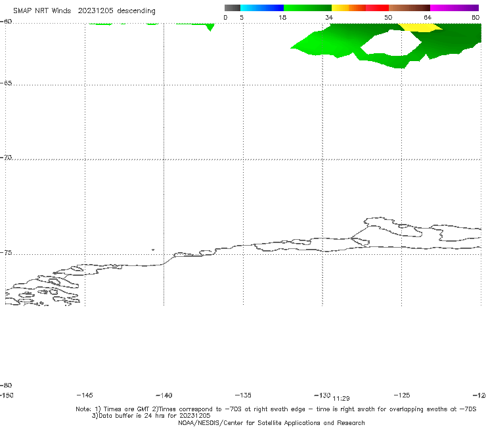Click longitude label '-145'

point(85,395)
